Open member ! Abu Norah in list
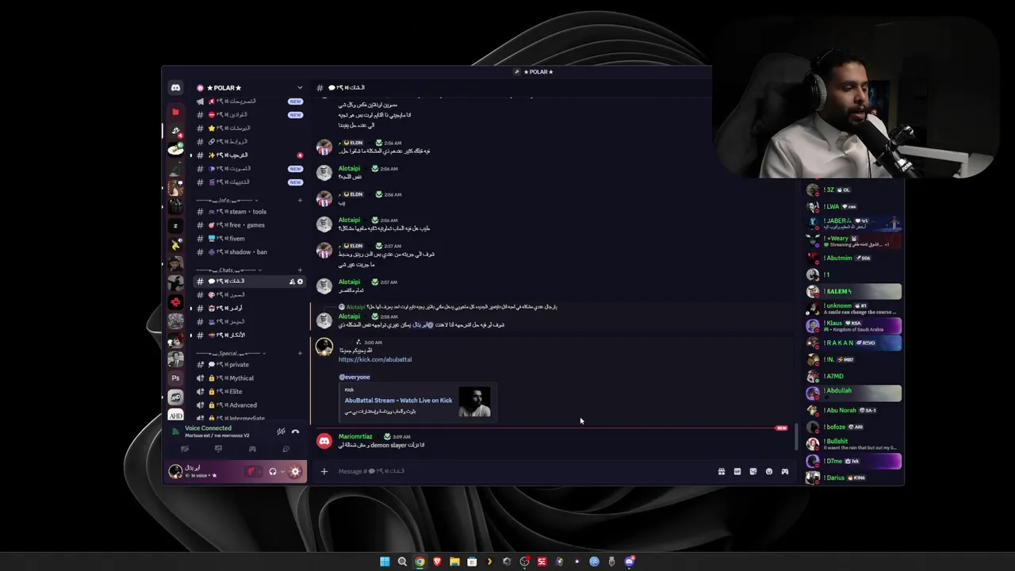 854,410
